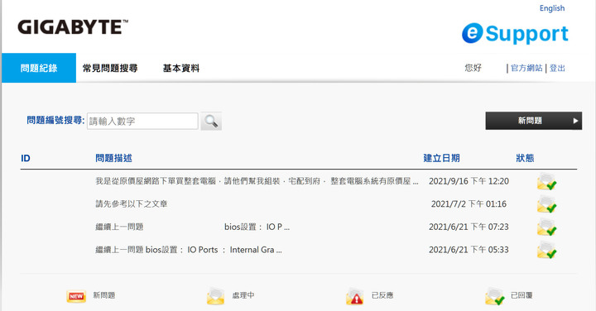Click the 建立日期 column header

(442, 158)
